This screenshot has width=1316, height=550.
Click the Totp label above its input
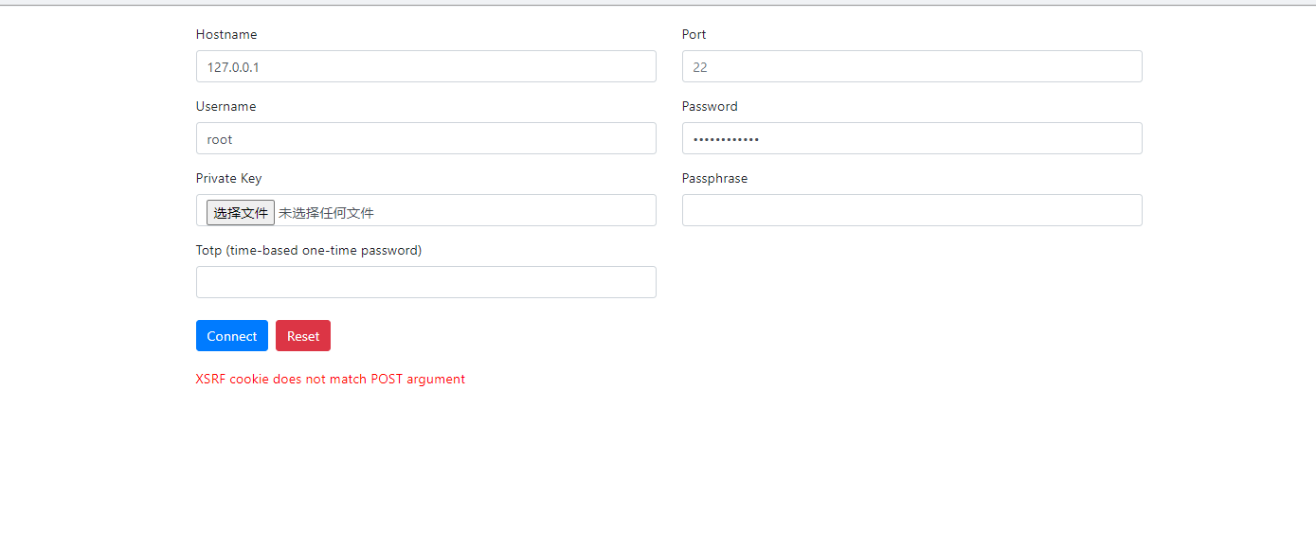(x=308, y=250)
